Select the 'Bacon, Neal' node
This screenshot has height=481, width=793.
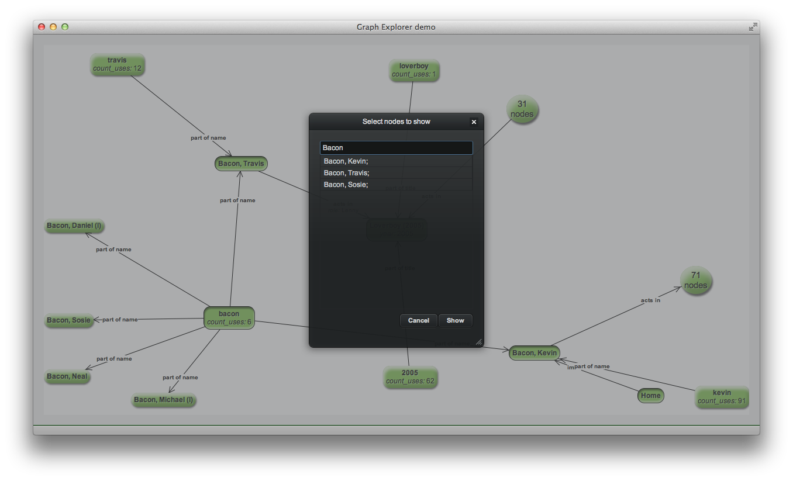67,376
